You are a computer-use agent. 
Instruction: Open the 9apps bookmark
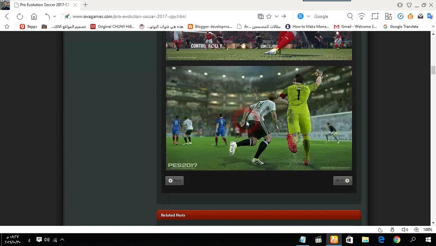pos(29,26)
